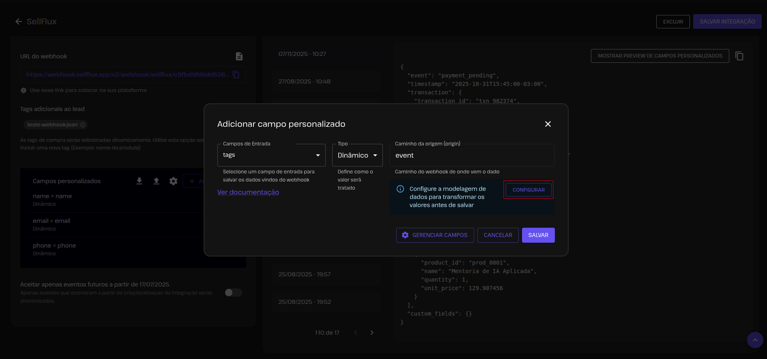Viewport: 767px width, 359px height.
Task: Open the Ver documentação link
Action: click(248, 192)
